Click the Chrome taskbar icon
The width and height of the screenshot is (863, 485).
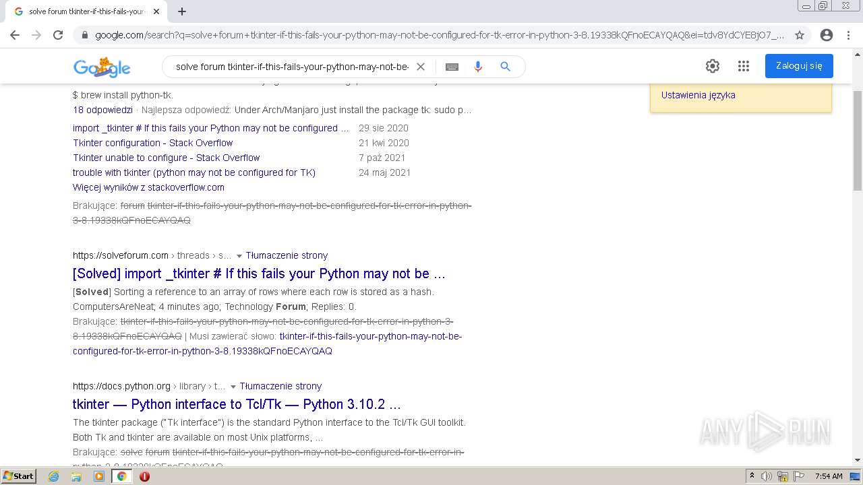coord(121,476)
